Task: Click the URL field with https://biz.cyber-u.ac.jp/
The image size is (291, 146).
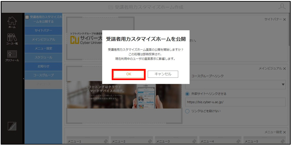Action: (x=235, y=102)
